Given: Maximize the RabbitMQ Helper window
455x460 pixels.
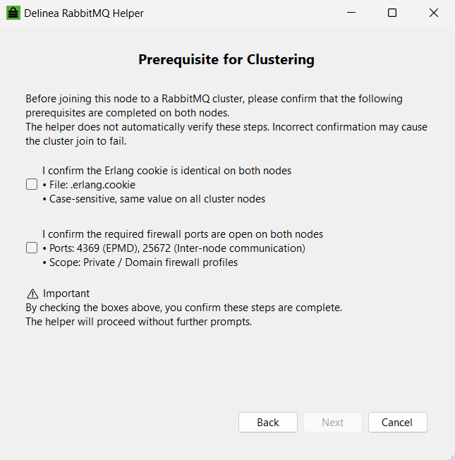Looking at the screenshot, I should tap(392, 13).
